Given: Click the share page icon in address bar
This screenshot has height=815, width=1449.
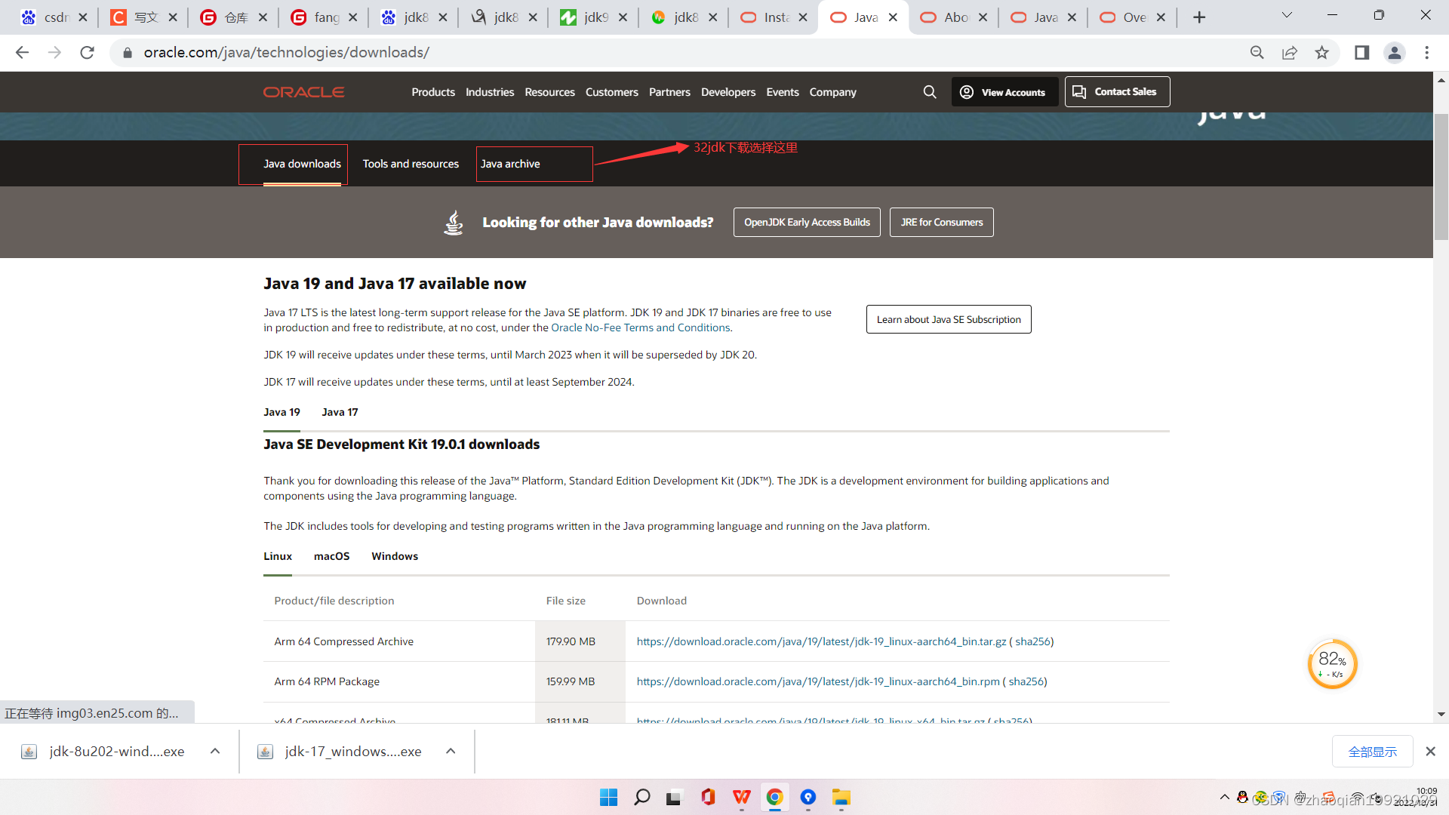Looking at the screenshot, I should [x=1290, y=53].
